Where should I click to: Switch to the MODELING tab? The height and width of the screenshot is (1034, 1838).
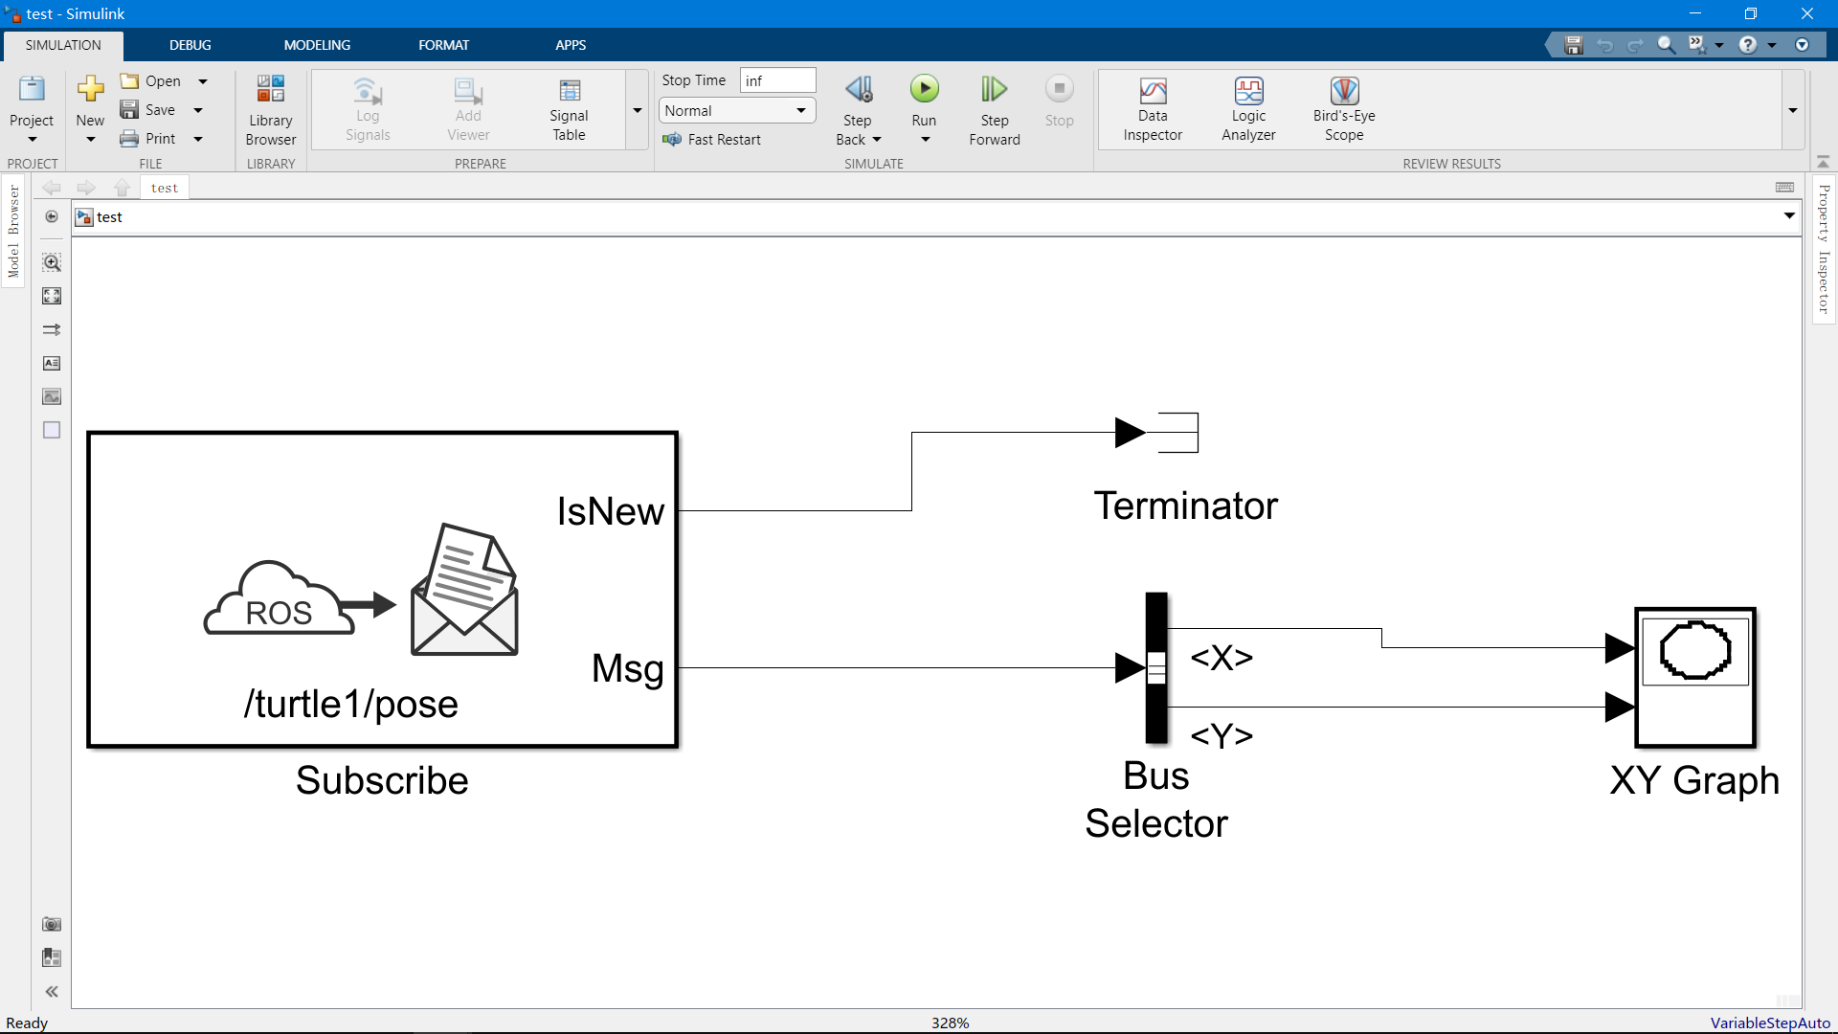point(317,45)
